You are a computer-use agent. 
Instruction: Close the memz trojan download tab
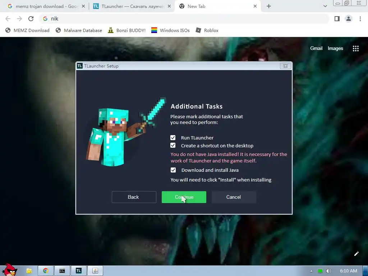83,6
